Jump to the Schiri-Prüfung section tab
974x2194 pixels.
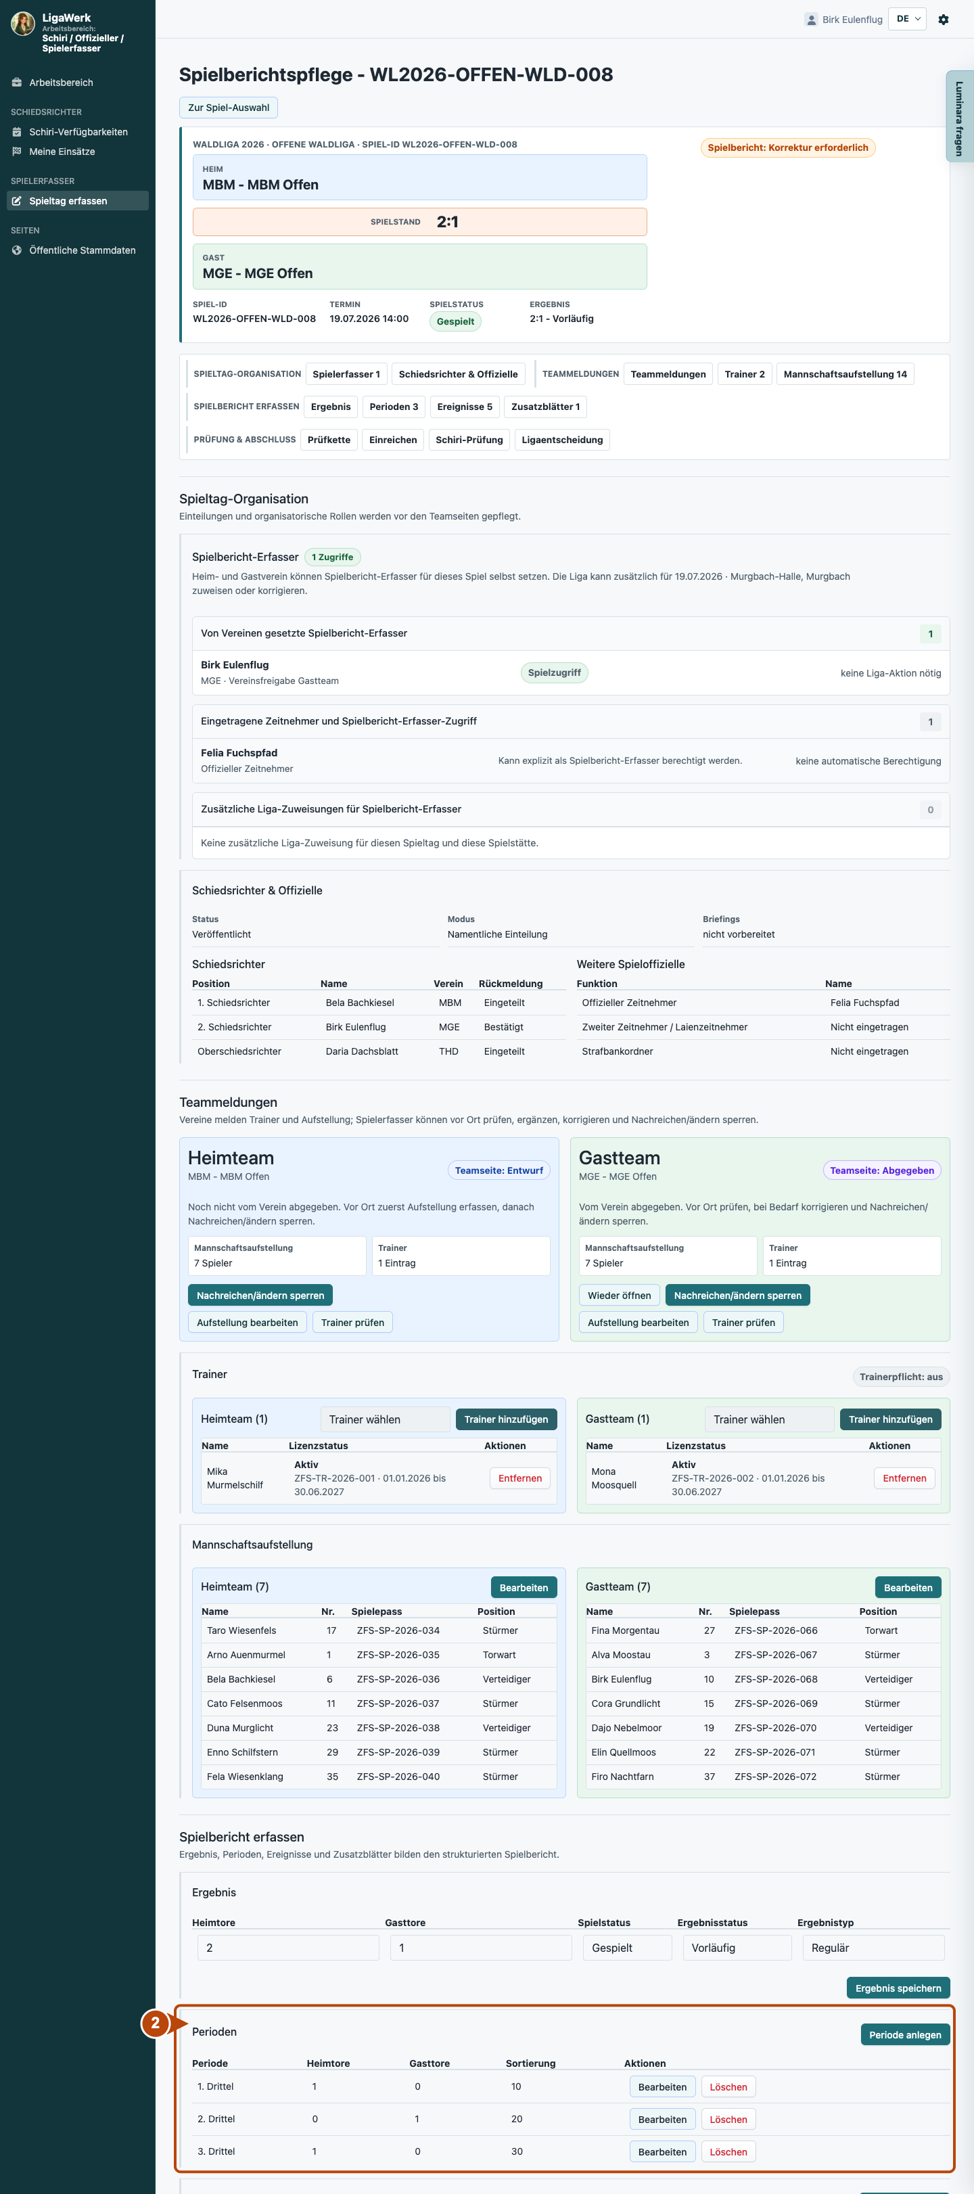[469, 440]
